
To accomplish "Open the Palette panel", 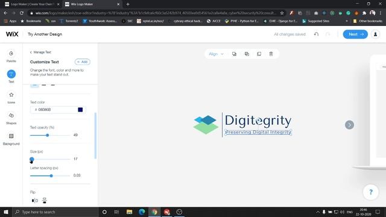I will click(11, 56).
